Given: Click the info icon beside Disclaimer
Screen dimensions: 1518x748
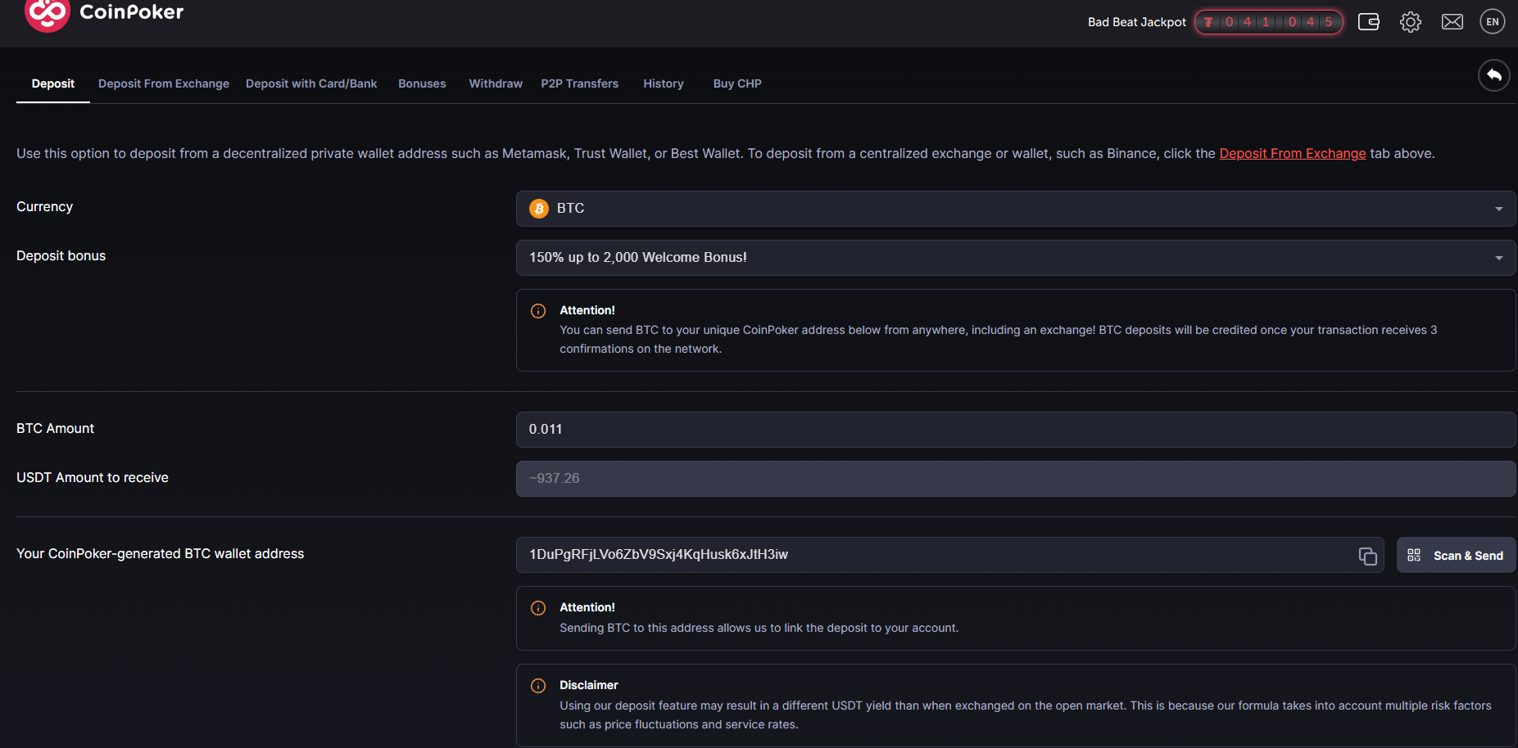Looking at the screenshot, I should [x=538, y=686].
